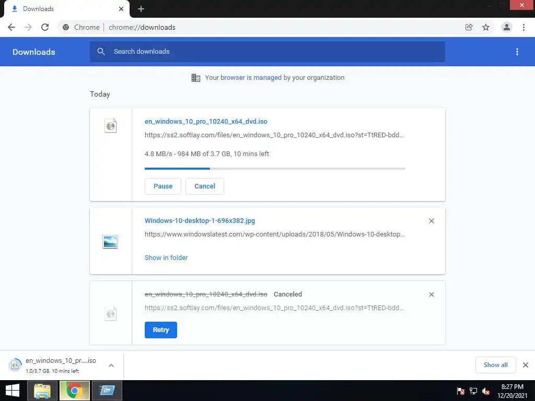Share this page using the share icon
Viewport: 535px width, 401px height.
tap(469, 27)
